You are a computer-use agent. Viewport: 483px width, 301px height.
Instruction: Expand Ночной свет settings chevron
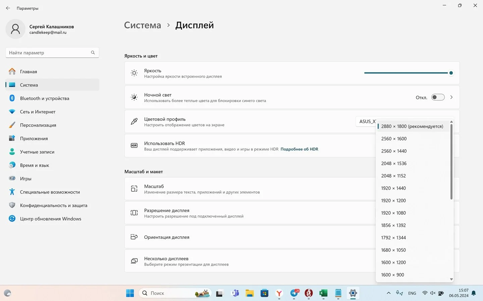[x=451, y=97]
